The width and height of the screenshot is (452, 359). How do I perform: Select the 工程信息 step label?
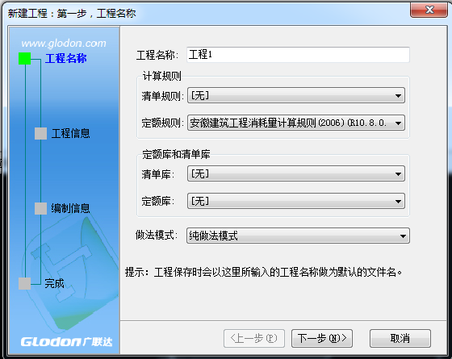[x=71, y=133]
